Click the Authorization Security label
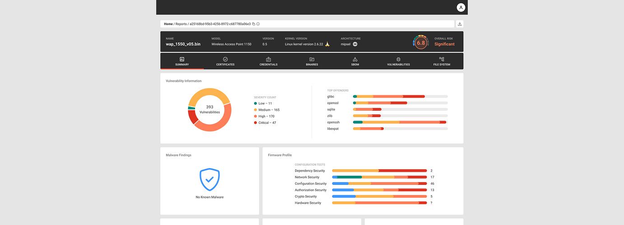Image resolution: width=624 pixels, height=225 pixels. [x=311, y=190]
